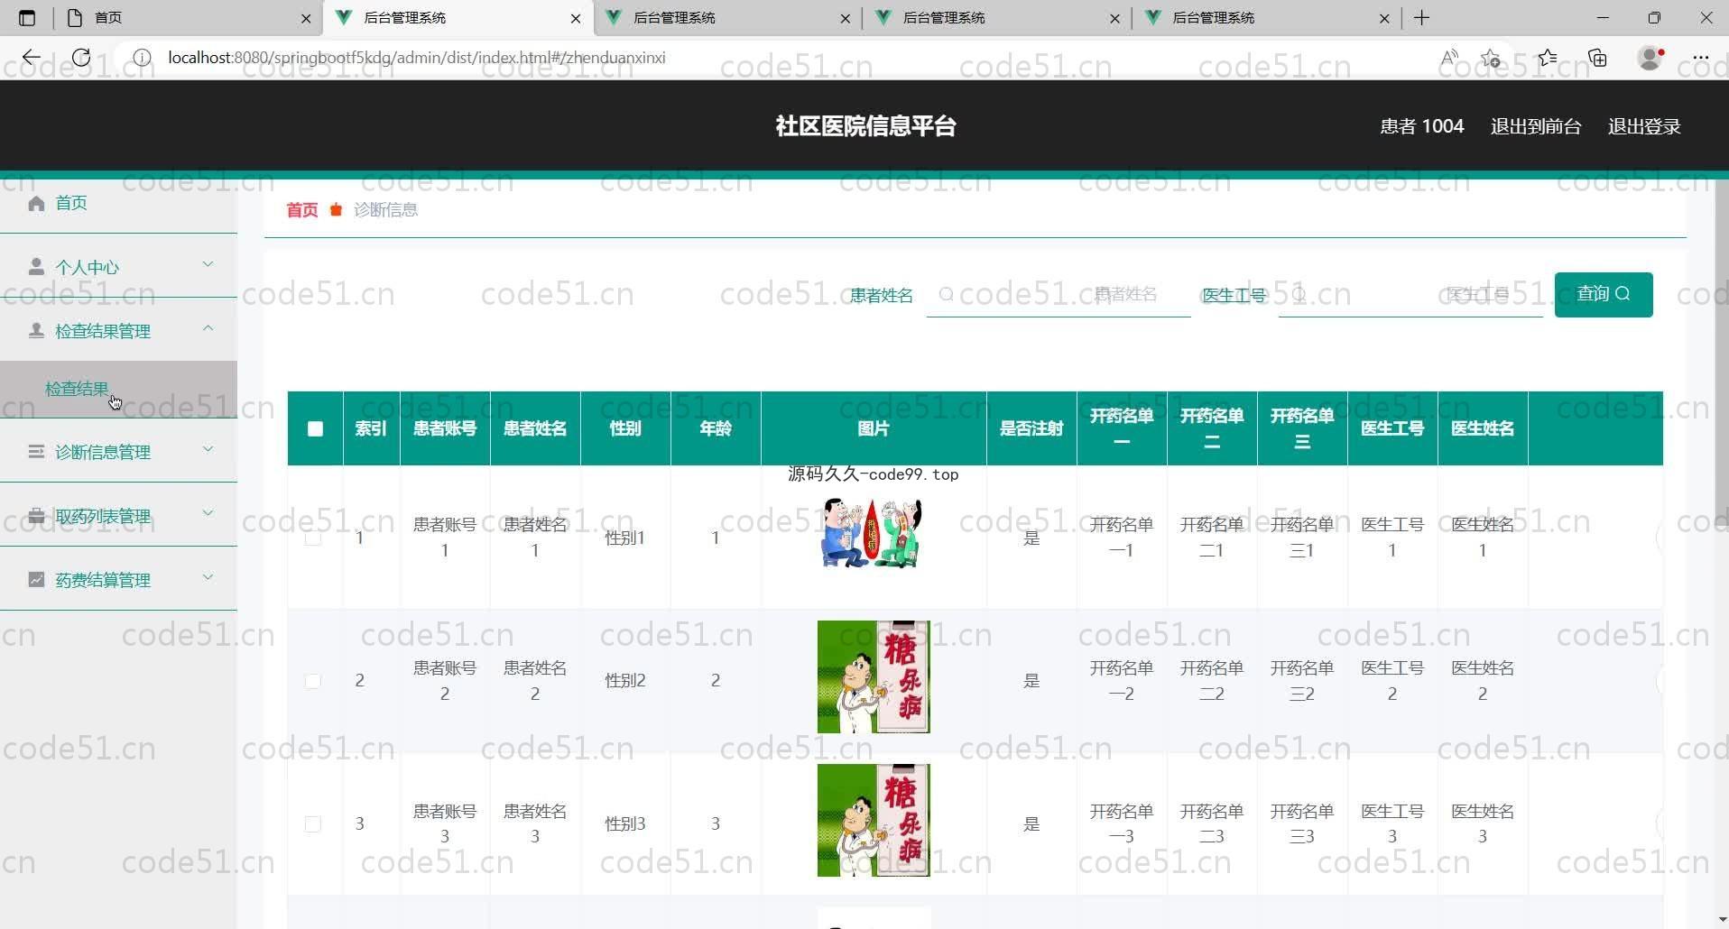
Task: Close the active 后台管理系统 tab
Action: pyautogui.click(x=576, y=18)
